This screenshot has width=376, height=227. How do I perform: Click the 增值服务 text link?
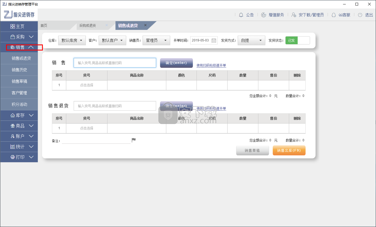(x=276, y=15)
